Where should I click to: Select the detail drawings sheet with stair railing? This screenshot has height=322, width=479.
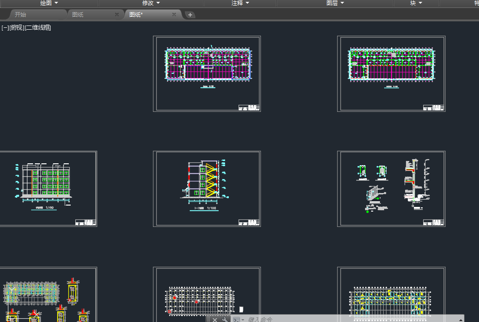391,189
